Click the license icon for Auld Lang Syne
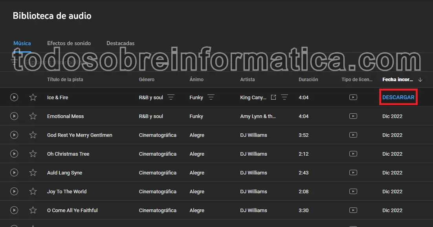This screenshot has height=227, width=433. (353, 173)
